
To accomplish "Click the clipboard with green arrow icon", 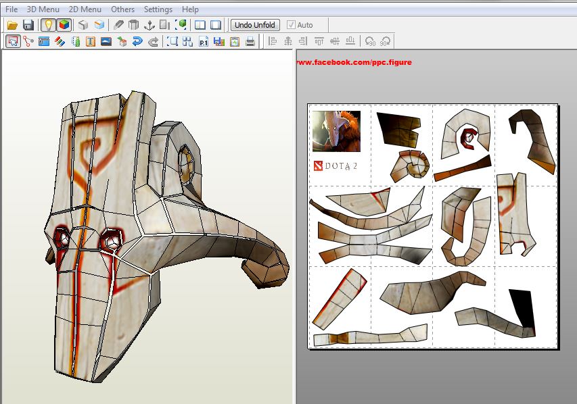I will coord(235,41).
